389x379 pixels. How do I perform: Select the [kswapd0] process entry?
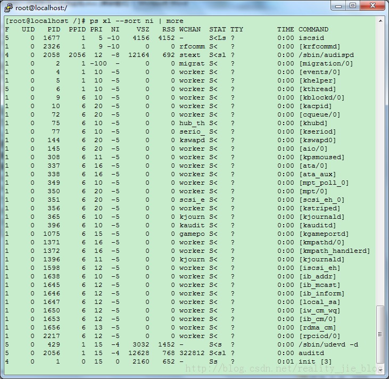click(318, 140)
